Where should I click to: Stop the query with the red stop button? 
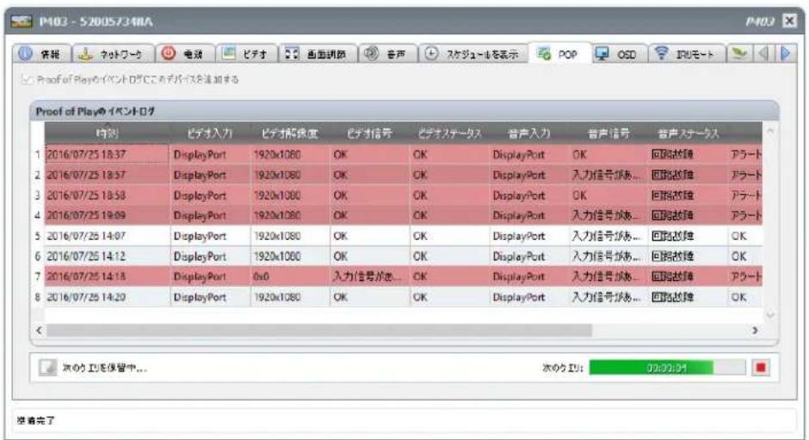(761, 367)
